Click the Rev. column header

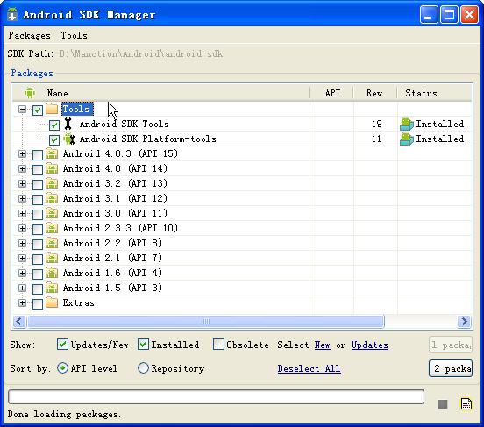[375, 93]
